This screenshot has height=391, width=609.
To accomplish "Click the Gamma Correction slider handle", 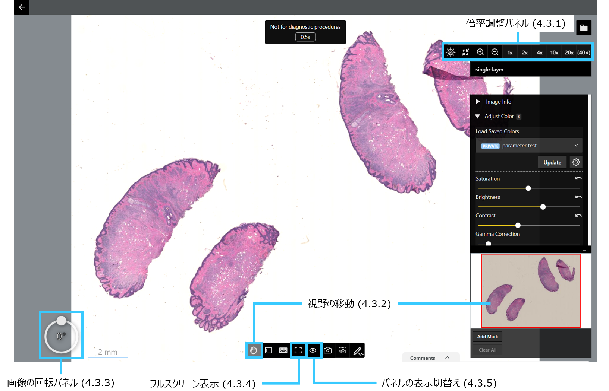I will (x=488, y=244).
